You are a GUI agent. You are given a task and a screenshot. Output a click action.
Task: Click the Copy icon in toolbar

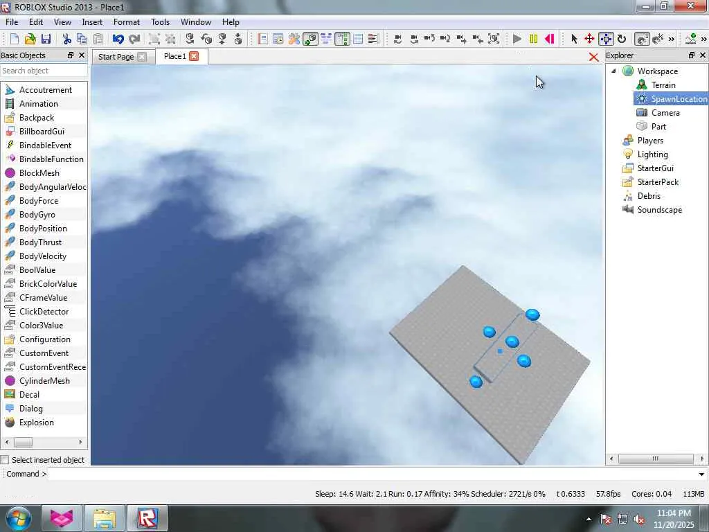click(x=82, y=39)
